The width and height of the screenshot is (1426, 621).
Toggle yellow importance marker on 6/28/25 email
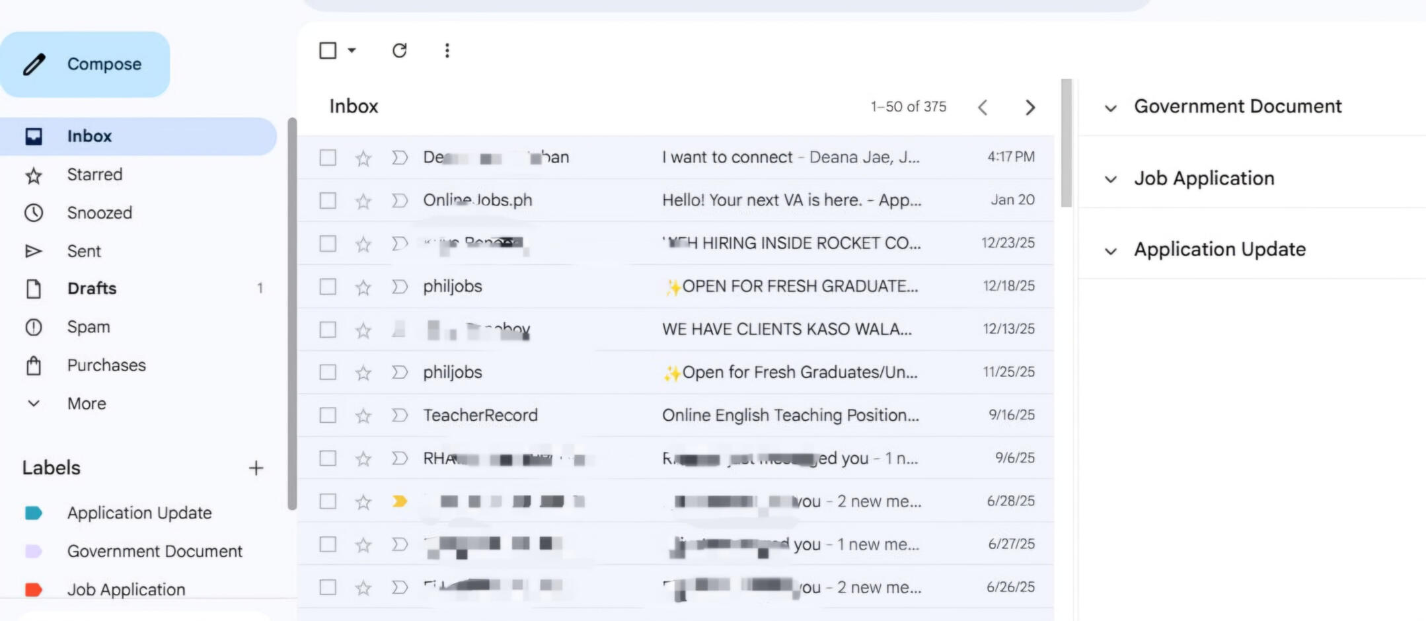click(x=399, y=501)
